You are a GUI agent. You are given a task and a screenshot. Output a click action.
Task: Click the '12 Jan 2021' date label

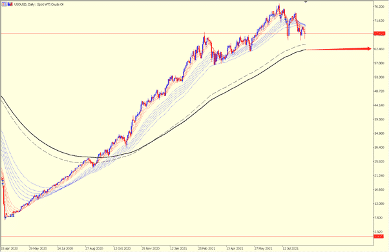178,248
